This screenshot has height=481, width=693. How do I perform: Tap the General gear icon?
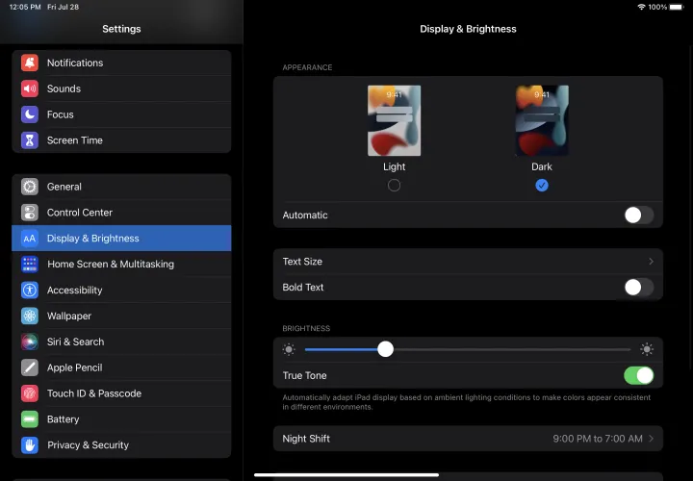(x=30, y=187)
